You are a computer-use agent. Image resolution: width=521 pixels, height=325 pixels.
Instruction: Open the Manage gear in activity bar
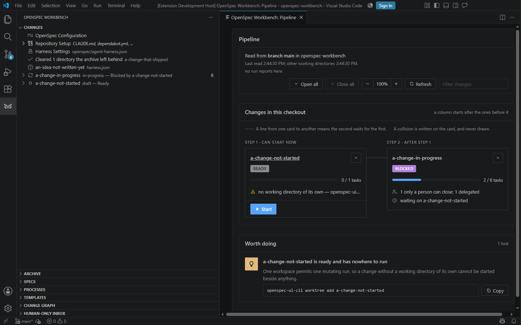[8, 308]
